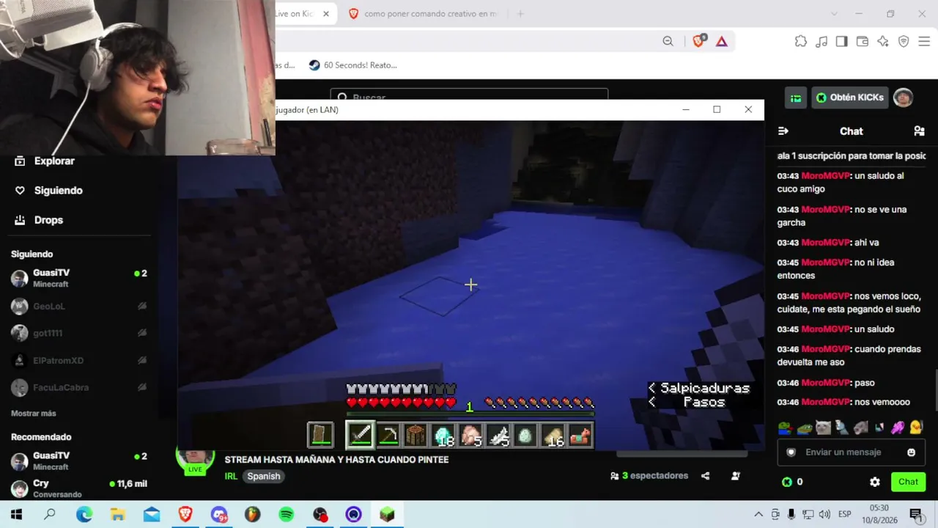Select the yellow duck emote in chat bar
Viewport: 938px width, 528px height.
tap(916, 428)
